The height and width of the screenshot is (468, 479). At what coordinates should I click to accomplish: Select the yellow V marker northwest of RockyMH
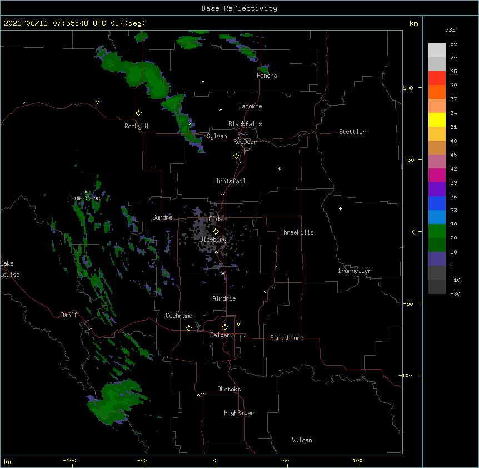97,102
